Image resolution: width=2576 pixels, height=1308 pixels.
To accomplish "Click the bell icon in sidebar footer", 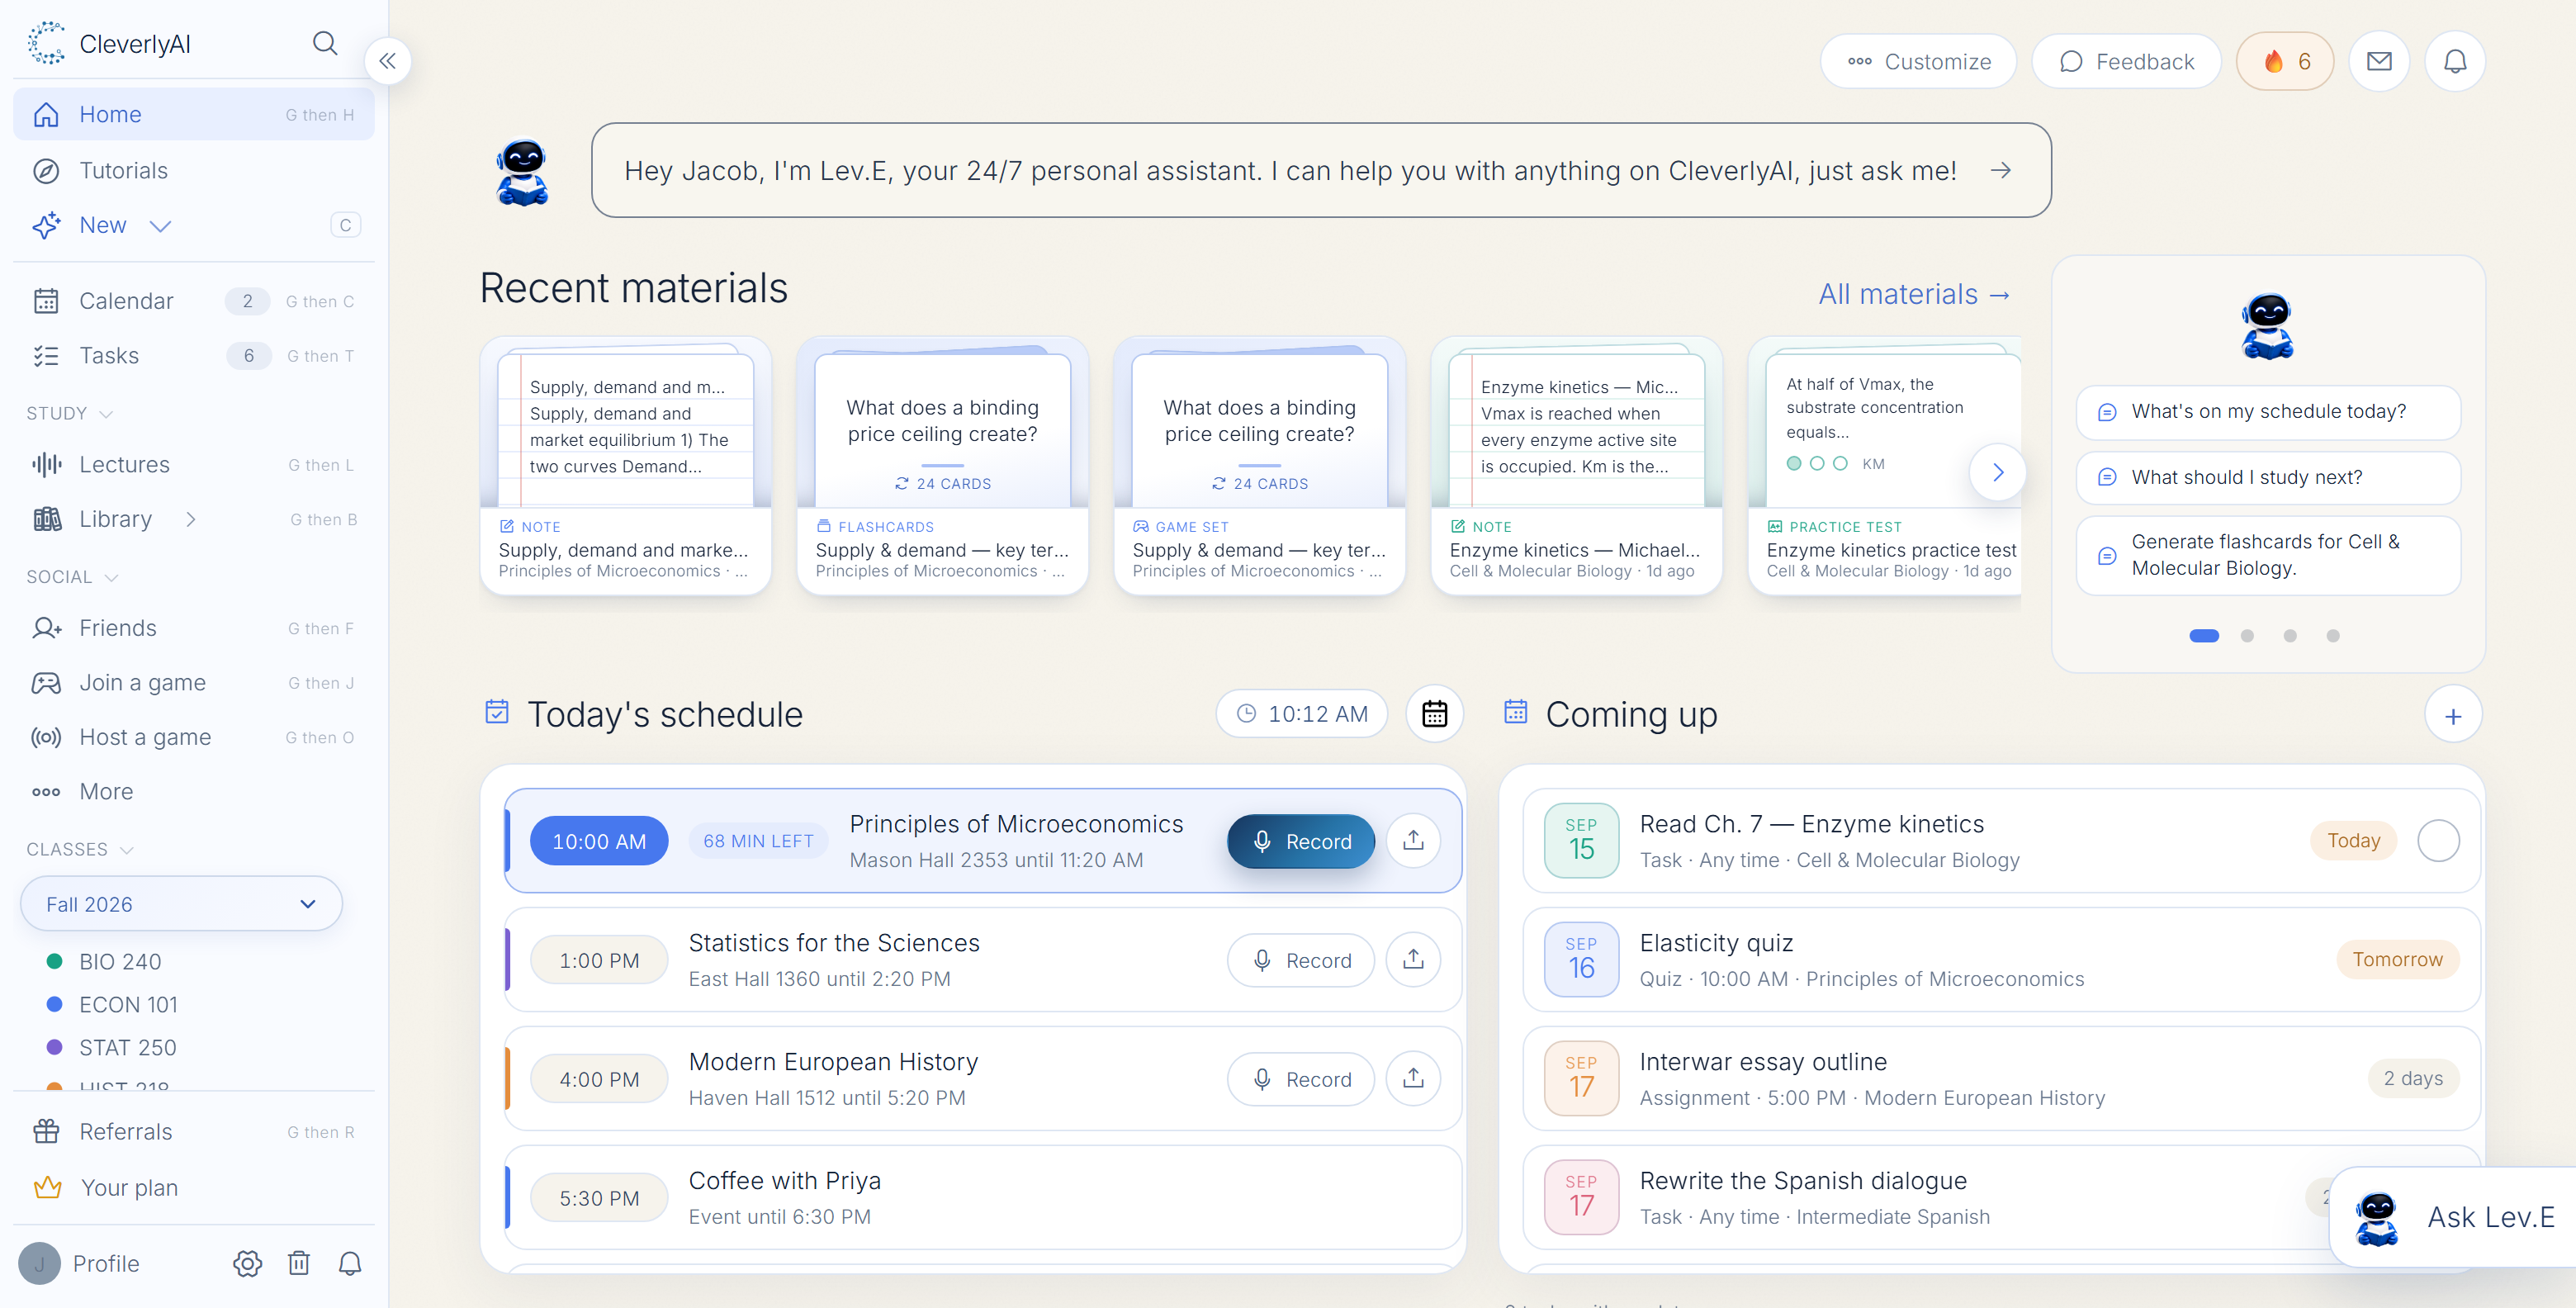I will (x=349, y=1263).
